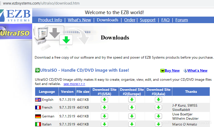Click the green arrow beside UltraISO heading
The width and height of the screenshot is (214, 127).
tap(37, 70)
